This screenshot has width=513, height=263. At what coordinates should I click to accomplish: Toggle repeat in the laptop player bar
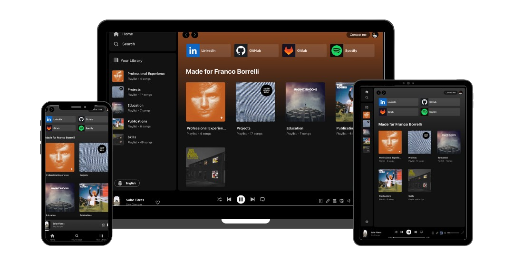pos(262,199)
